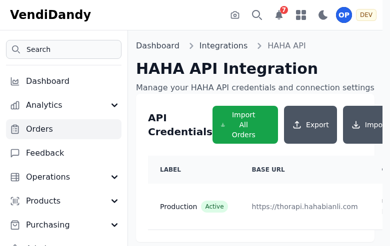Go to Dashboard in the sidebar

[x=47, y=81]
